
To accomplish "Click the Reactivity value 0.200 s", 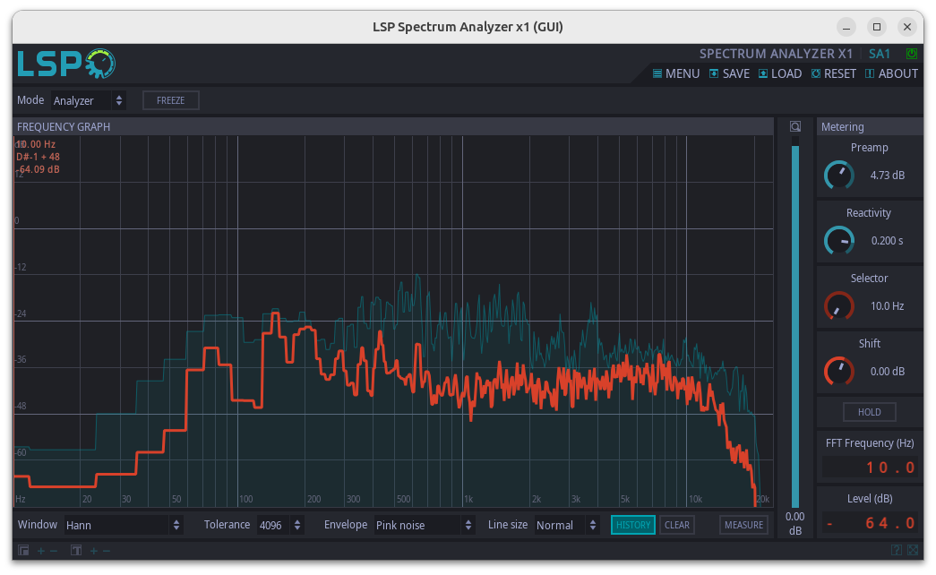I will (887, 241).
